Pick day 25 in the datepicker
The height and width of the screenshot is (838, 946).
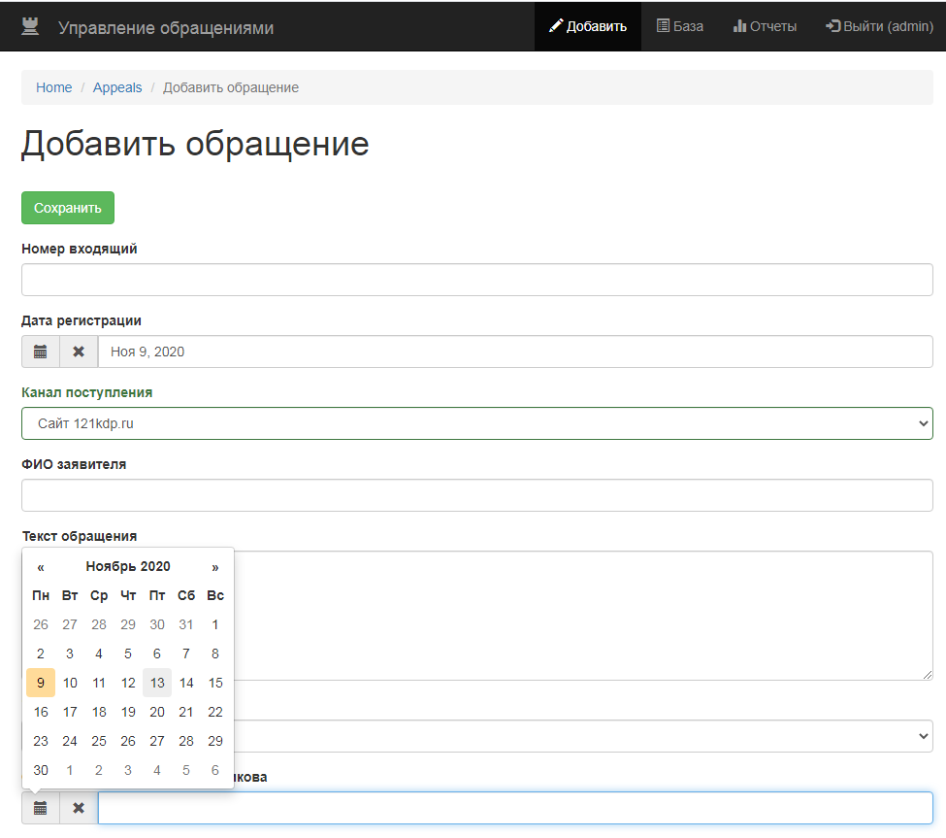99,742
